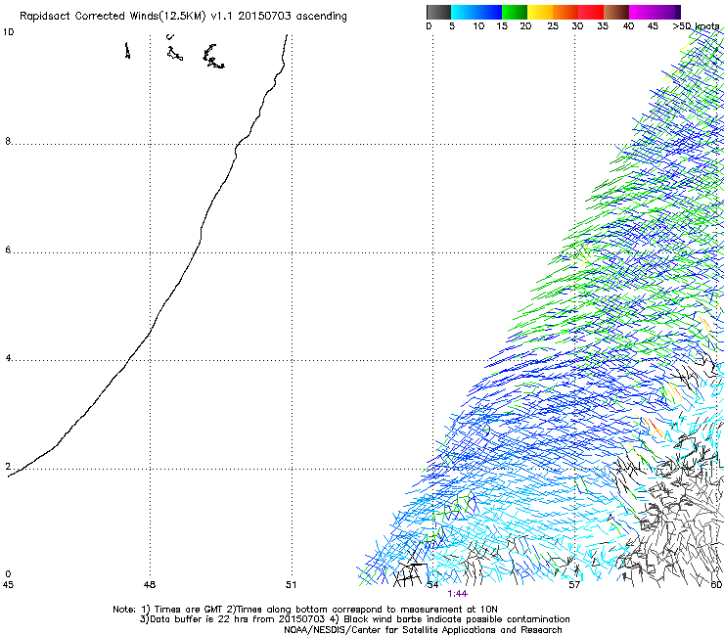The image size is (724, 636).
Task: Click the '15' label under the color bar
Action: pyautogui.click(x=502, y=26)
